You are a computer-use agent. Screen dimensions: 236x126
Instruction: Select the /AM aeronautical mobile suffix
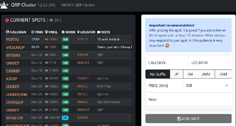tap(223, 74)
